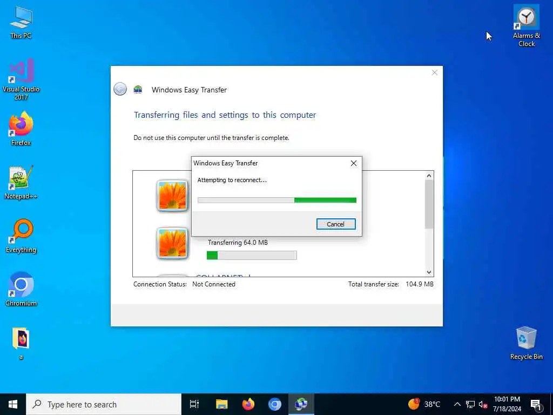Select the first flower user thumbnail
553x415 pixels.
172,196
